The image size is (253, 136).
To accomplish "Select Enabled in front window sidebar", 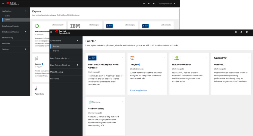I will click(x=66, y=46).
